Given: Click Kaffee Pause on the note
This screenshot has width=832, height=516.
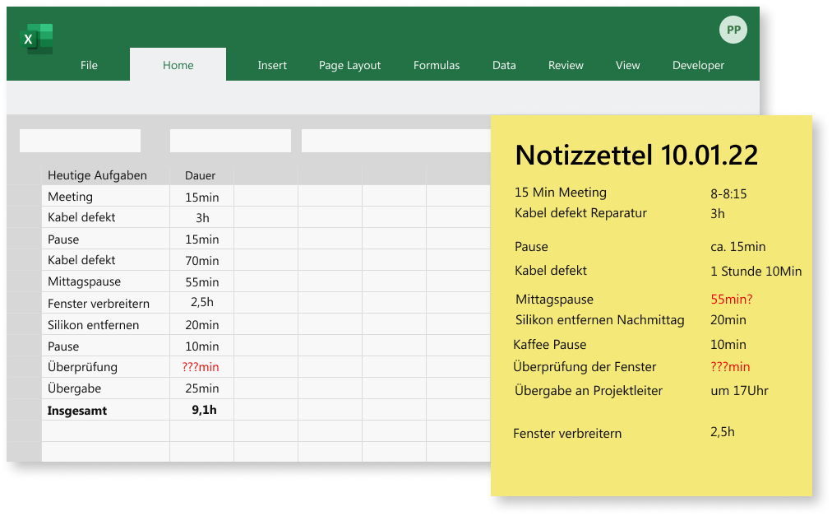Looking at the screenshot, I should pyautogui.click(x=550, y=344).
